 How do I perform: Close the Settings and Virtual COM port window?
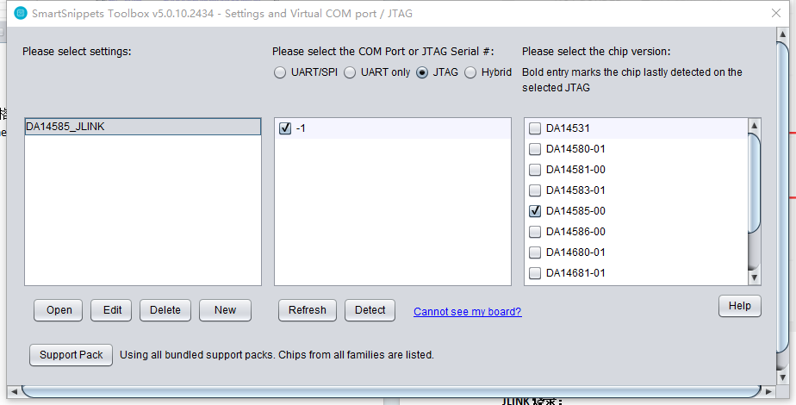776,13
